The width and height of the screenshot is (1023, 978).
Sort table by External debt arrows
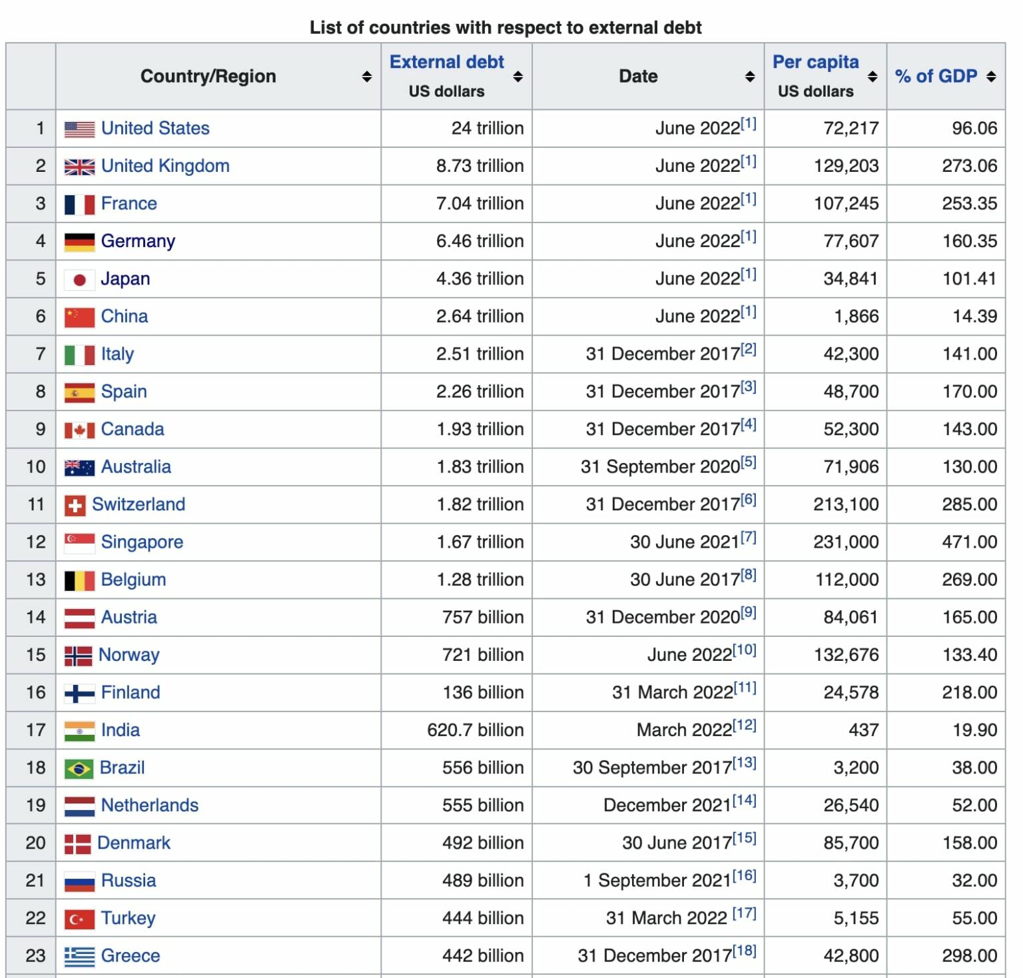pyautogui.click(x=518, y=77)
